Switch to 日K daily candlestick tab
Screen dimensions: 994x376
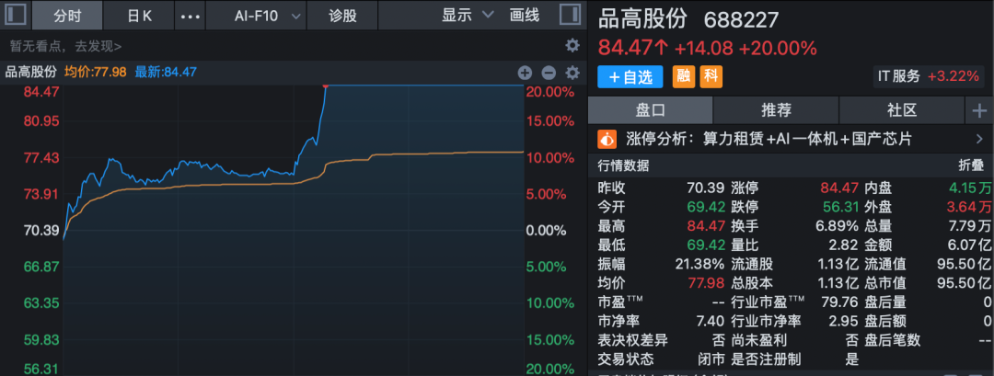pos(140,16)
